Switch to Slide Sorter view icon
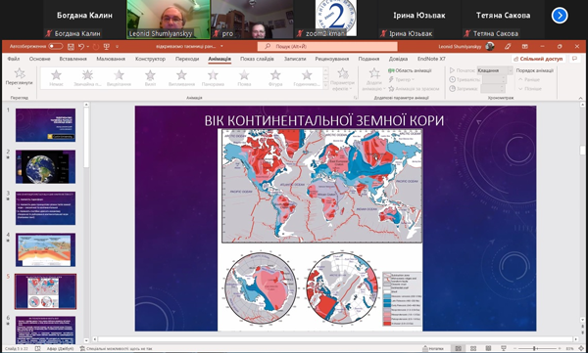The height and width of the screenshot is (353, 588). point(473,348)
